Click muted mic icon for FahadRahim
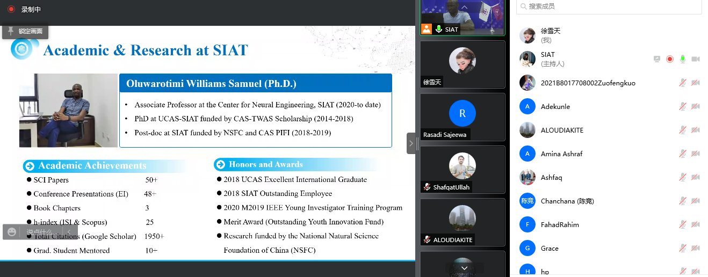Image resolution: width=708 pixels, height=277 pixels. click(682, 224)
